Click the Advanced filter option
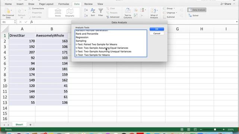Viewport: 239px width, 134px height. (x=113, y=17)
